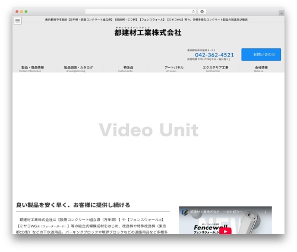Open the アートパネル menu item

[174, 69]
